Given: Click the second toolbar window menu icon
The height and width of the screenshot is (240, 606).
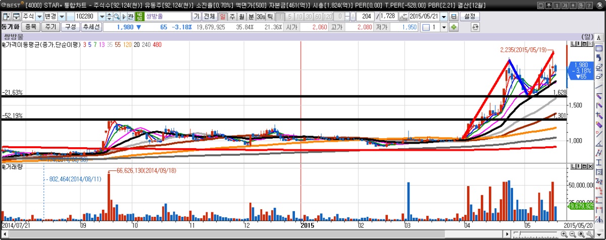Looking at the screenshot, I should 16,17.
